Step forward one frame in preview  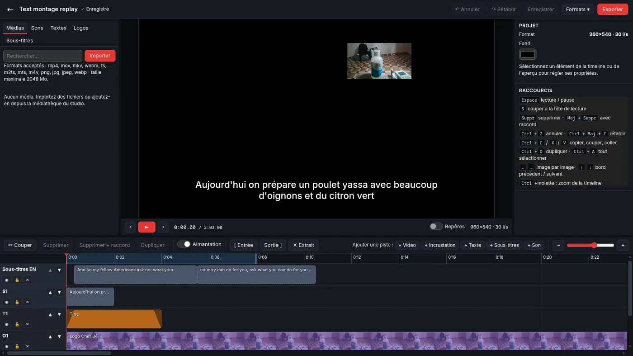click(163, 227)
